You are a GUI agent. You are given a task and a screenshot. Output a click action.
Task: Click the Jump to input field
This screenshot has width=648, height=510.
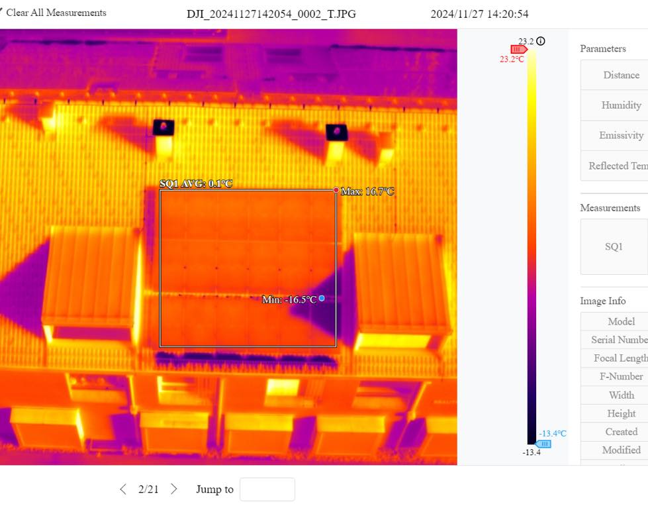[267, 489]
